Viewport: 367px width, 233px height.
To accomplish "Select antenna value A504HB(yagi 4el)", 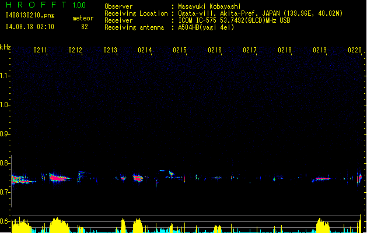I will [x=206, y=27].
